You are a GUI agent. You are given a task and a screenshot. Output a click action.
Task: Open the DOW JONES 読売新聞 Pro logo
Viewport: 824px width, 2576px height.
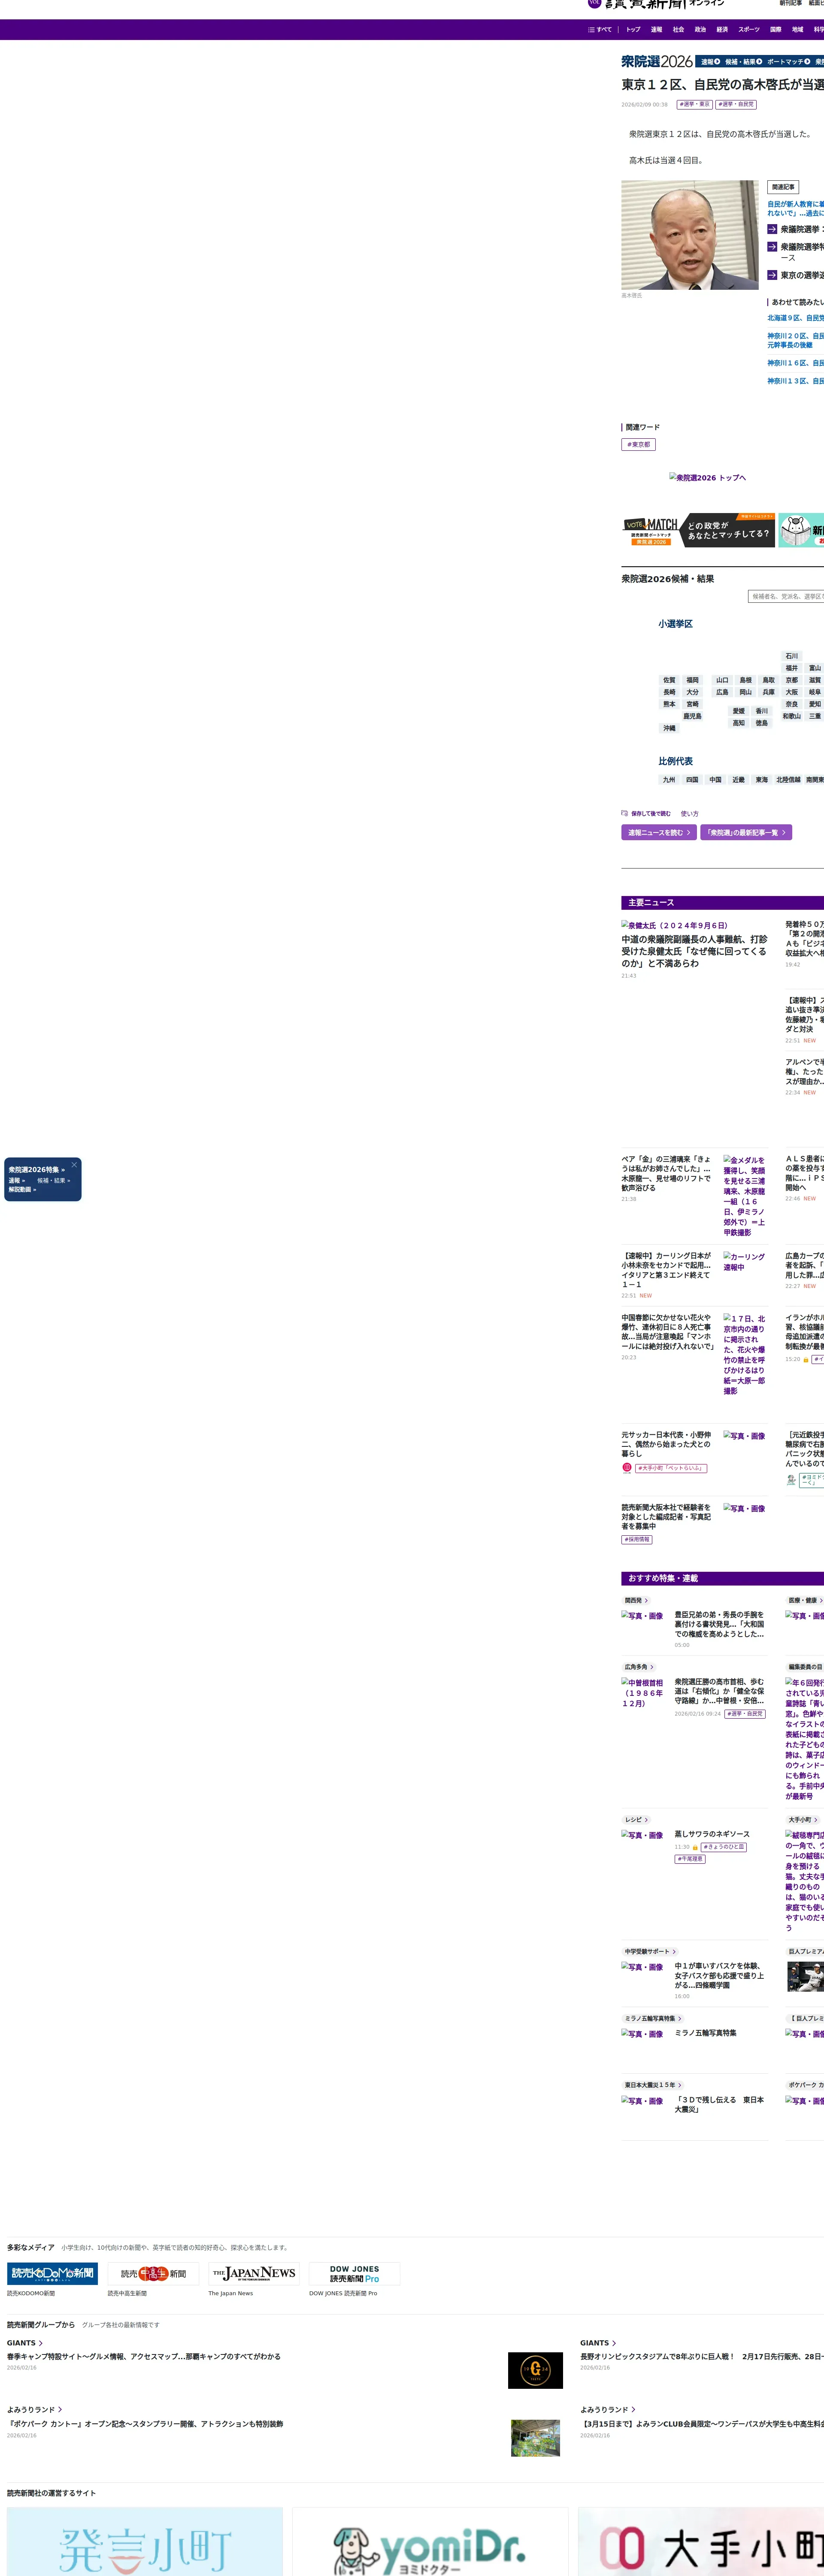[354, 2273]
